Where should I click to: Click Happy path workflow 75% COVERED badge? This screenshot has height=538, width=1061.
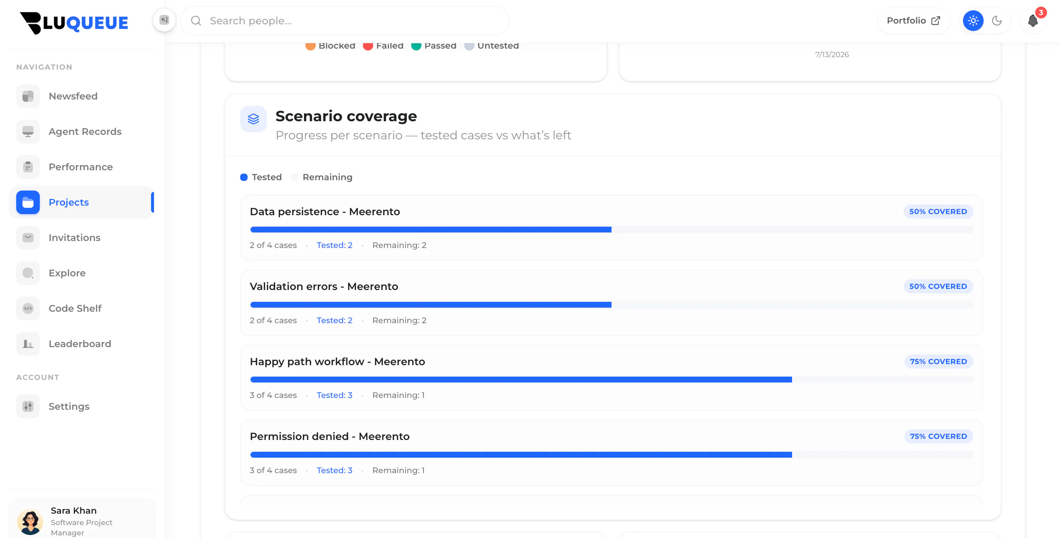pyautogui.click(x=939, y=361)
